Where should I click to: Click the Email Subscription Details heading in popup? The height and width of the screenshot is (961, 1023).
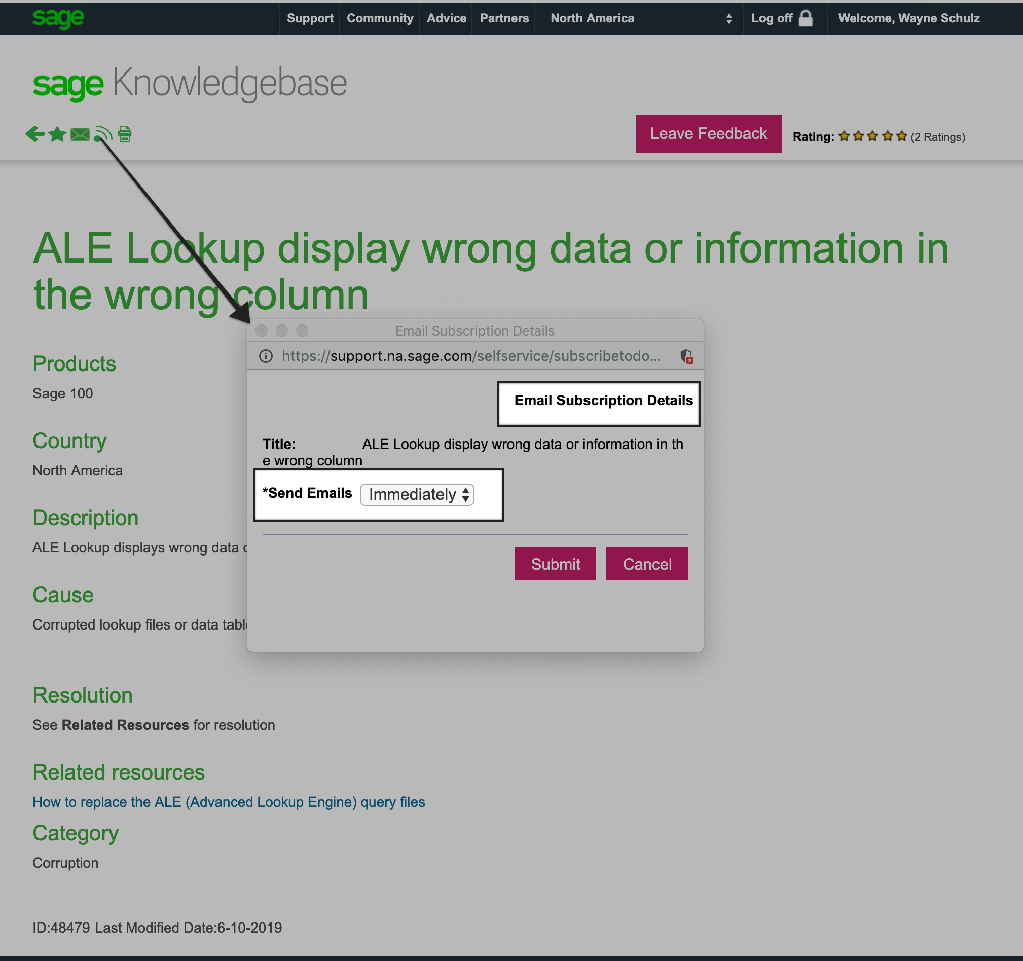click(x=603, y=401)
